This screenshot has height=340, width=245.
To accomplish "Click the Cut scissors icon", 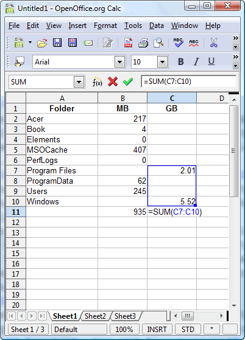I will (214, 43).
